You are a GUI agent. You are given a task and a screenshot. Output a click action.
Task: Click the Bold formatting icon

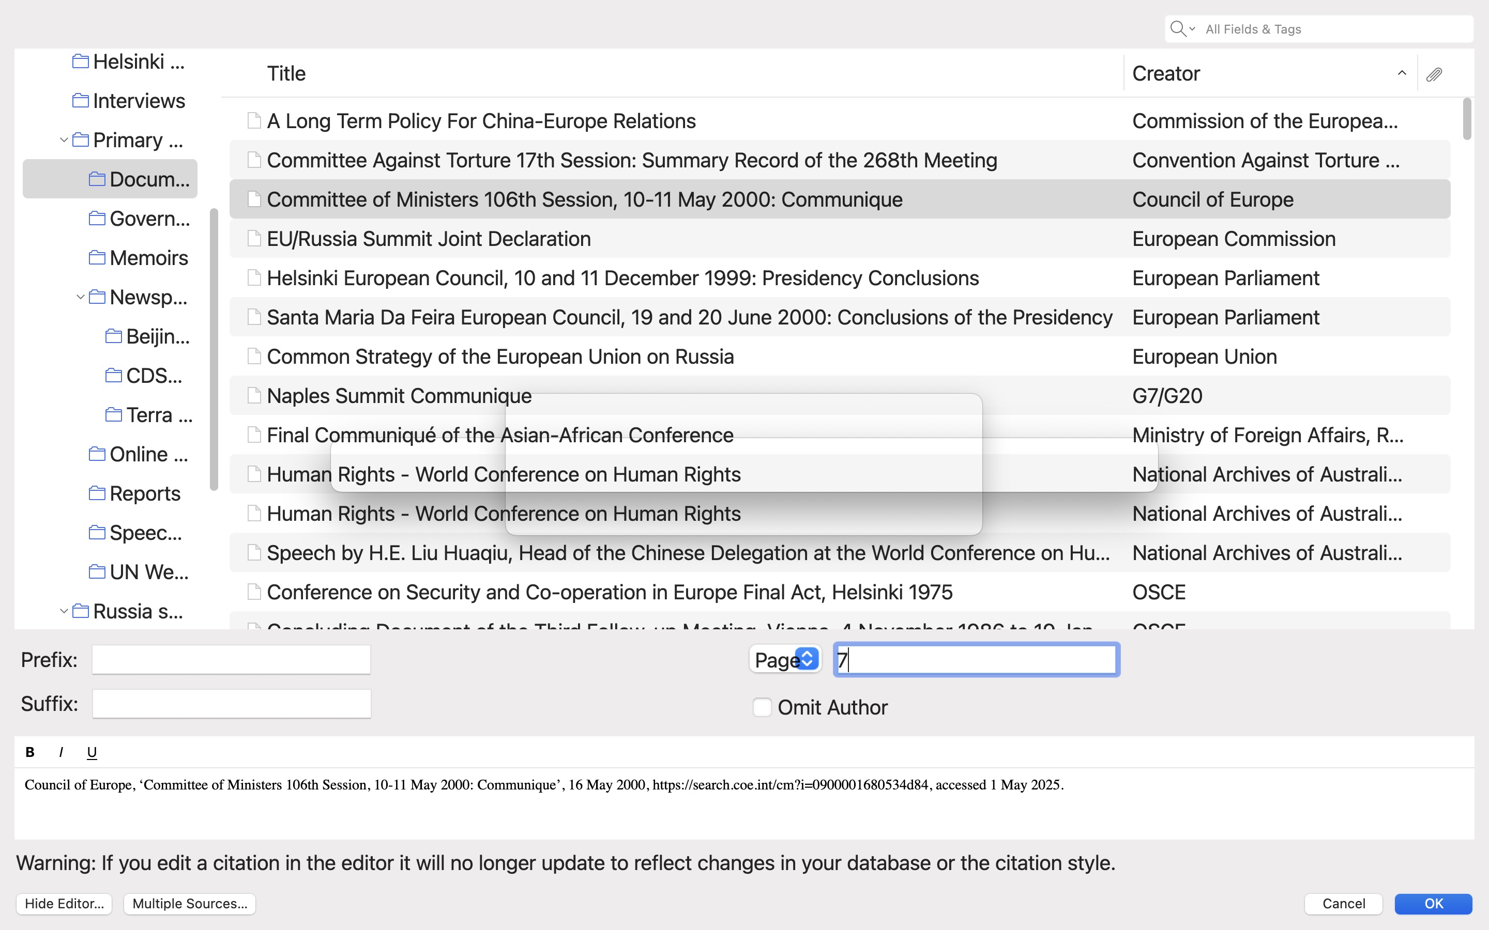[29, 752]
